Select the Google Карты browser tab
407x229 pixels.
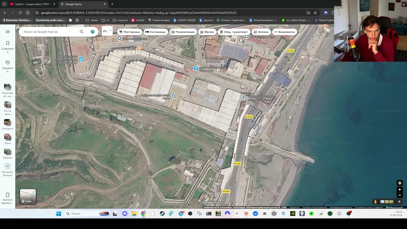click(83, 4)
